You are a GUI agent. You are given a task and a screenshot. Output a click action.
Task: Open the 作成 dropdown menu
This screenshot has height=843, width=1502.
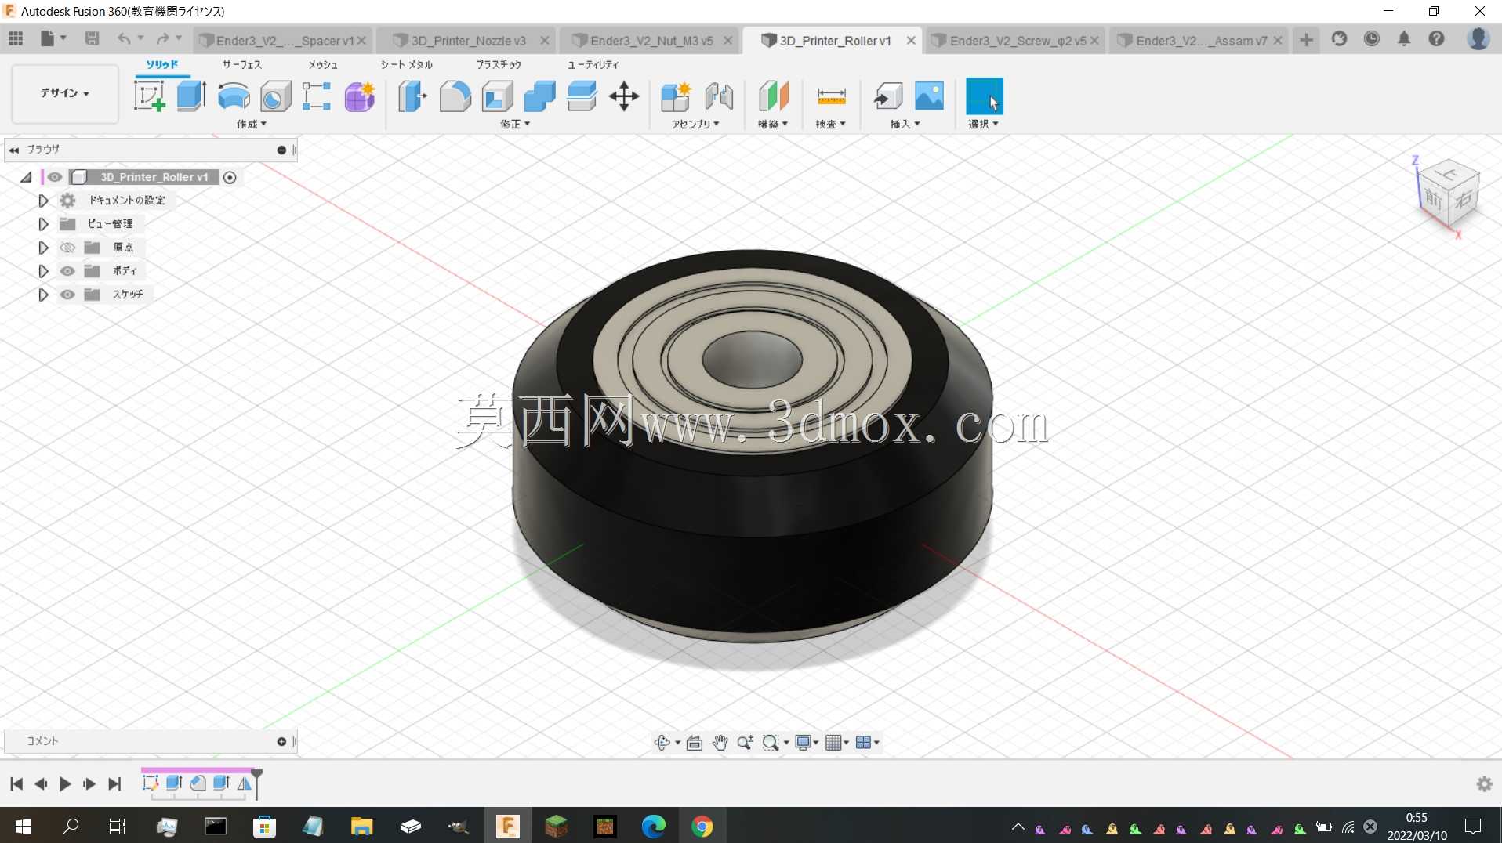[252, 125]
